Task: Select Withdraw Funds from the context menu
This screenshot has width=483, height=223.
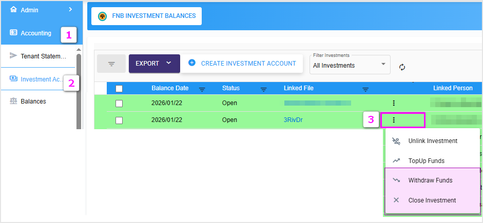Action: coord(430,180)
